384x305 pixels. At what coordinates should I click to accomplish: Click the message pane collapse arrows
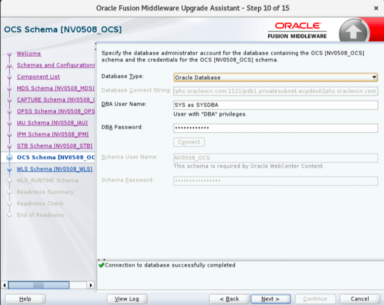point(102,259)
